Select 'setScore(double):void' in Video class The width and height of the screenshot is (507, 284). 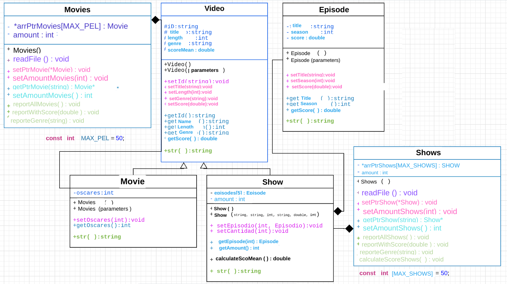tap(193, 104)
